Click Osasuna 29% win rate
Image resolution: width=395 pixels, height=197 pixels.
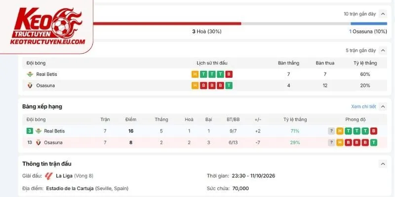[295, 142]
